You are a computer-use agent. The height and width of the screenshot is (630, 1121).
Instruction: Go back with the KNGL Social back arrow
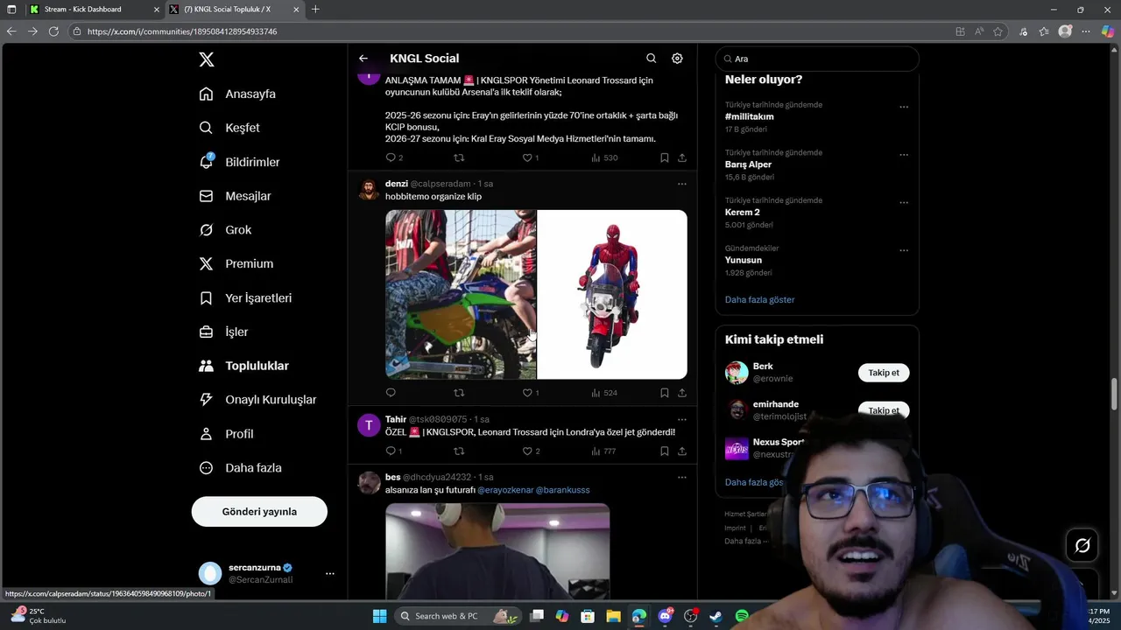click(363, 59)
